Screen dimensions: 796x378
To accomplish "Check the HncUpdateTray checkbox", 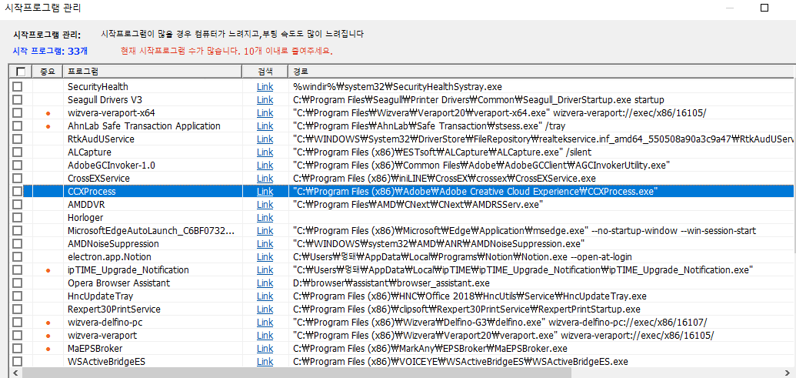I will point(18,296).
